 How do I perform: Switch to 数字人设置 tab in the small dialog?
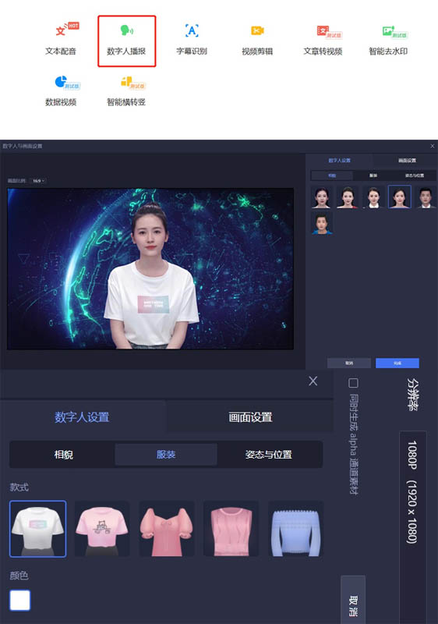pyautogui.click(x=339, y=161)
